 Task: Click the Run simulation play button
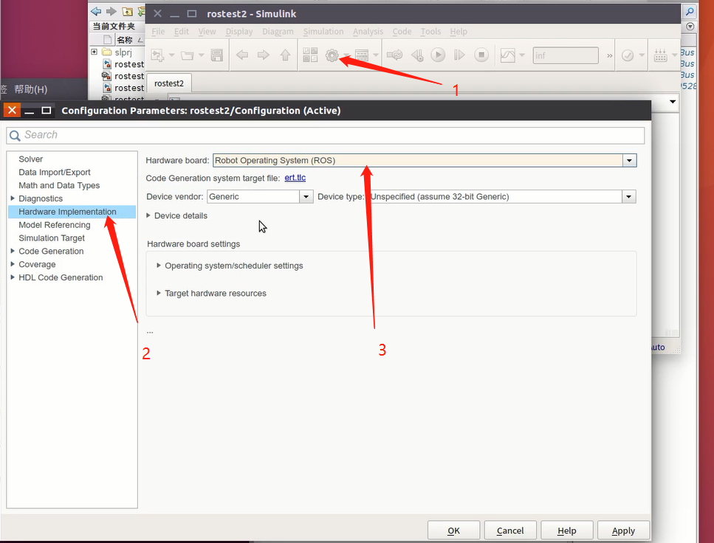[x=438, y=55]
